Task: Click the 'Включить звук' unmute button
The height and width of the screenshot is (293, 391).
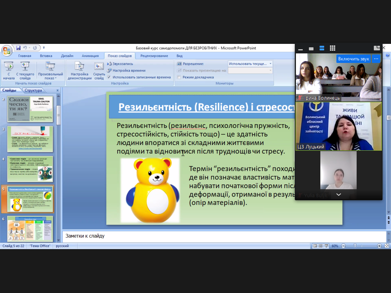Action: click(x=354, y=59)
